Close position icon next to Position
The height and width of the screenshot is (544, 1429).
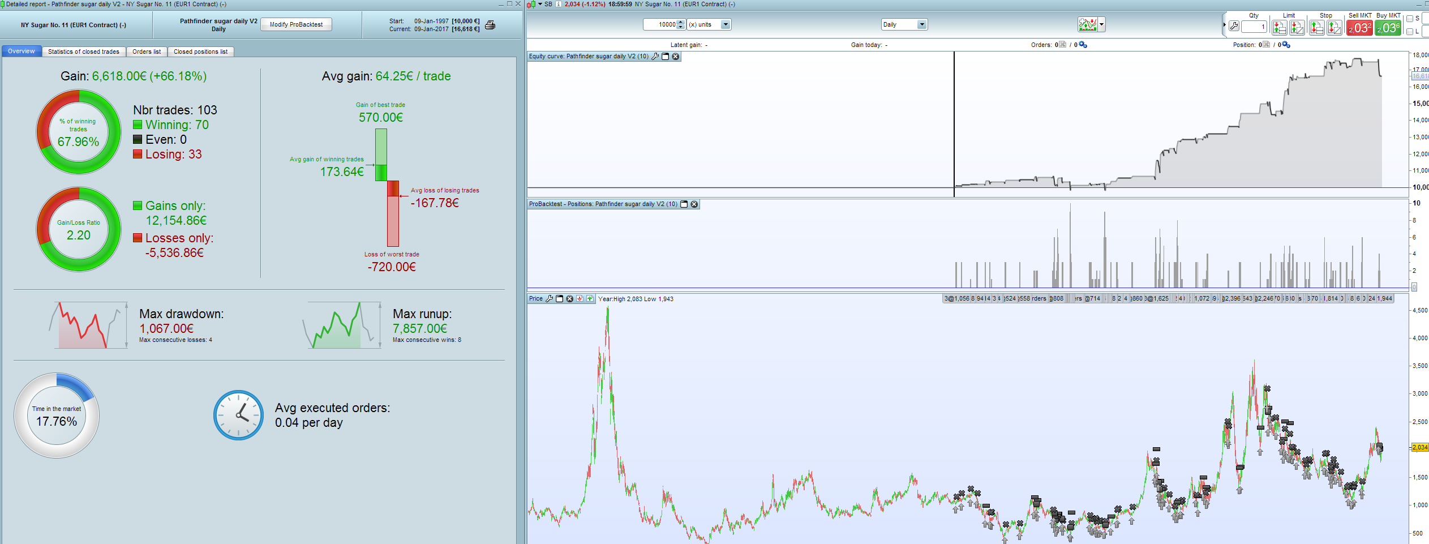pyautogui.click(x=1267, y=45)
